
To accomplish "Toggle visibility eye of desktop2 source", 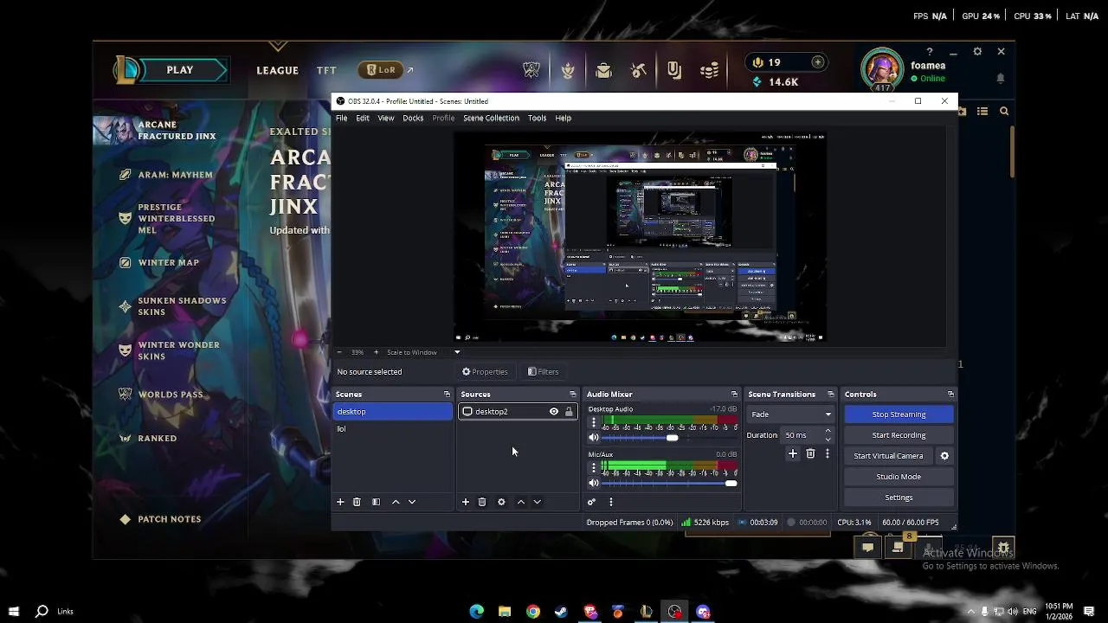I will pyautogui.click(x=554, y=412).
